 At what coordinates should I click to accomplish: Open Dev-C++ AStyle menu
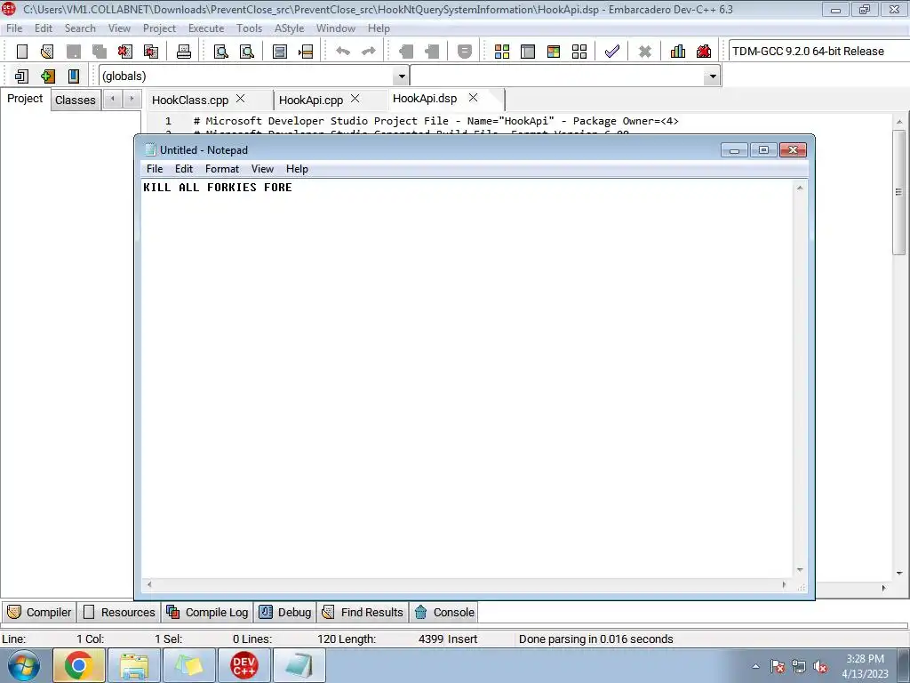(289, 28)
